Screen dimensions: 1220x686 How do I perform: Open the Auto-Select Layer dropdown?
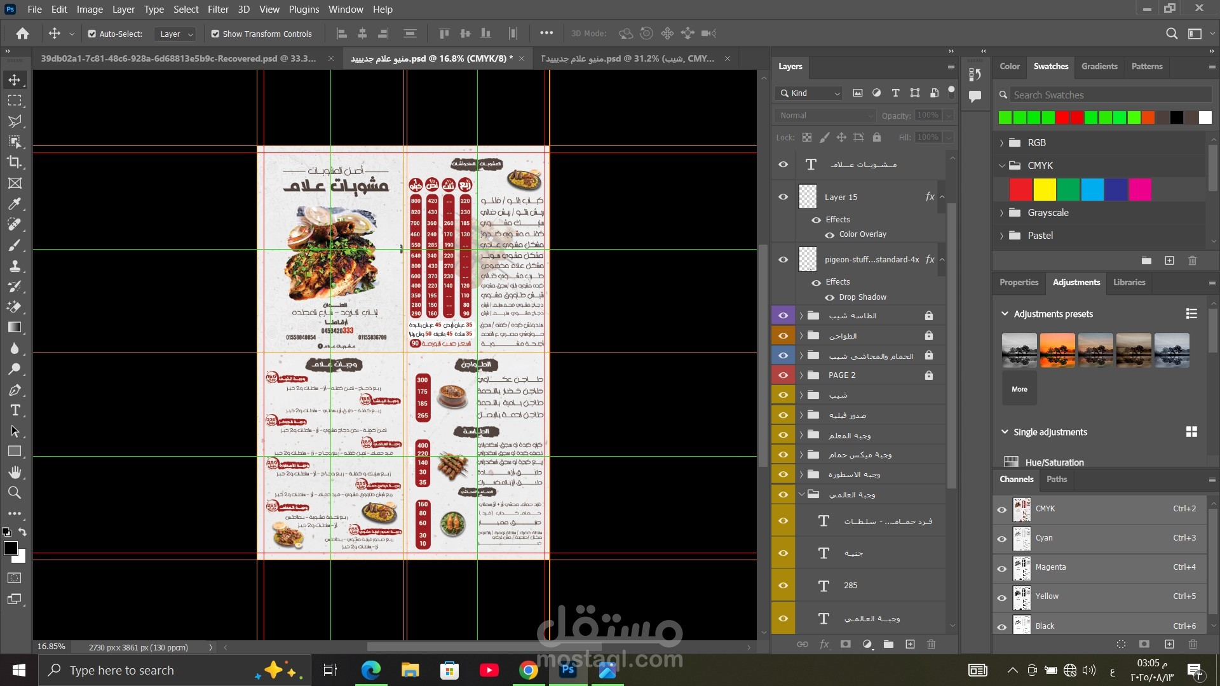tap(175, 34)
